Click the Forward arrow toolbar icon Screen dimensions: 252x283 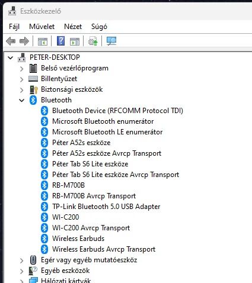24,41
